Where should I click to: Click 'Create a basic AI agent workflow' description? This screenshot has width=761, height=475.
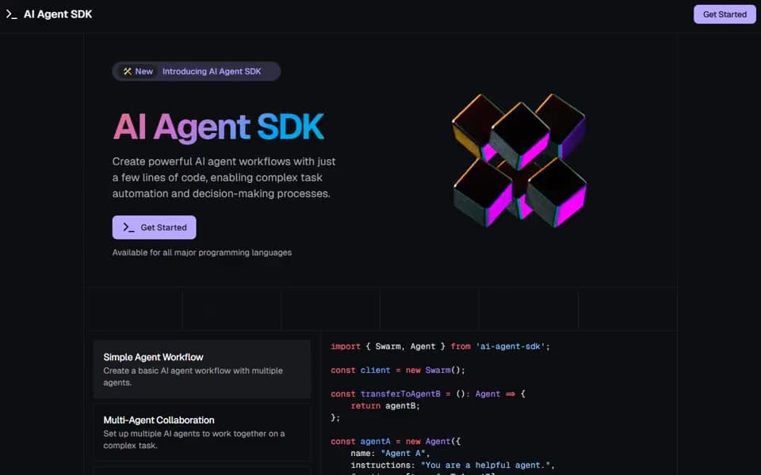pos(193,377)
